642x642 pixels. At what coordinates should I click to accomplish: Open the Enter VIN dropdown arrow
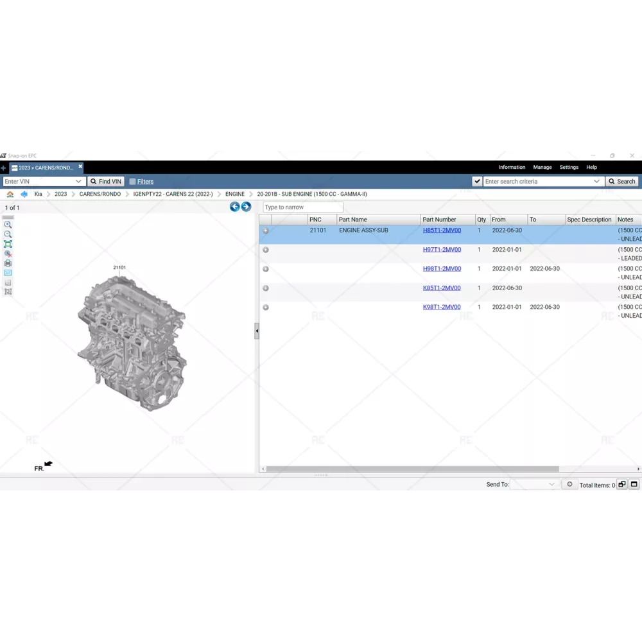point(78,182)
